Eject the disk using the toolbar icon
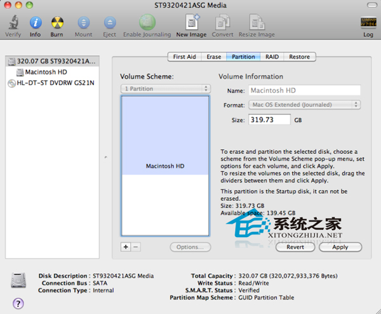Image resolution: width=381 pixels, height=314 pixels. point(109,24)
